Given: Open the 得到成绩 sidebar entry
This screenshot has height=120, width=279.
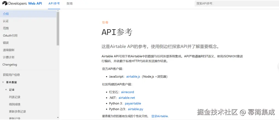Looking at the screenshot, I should click(x=15, y=105).
